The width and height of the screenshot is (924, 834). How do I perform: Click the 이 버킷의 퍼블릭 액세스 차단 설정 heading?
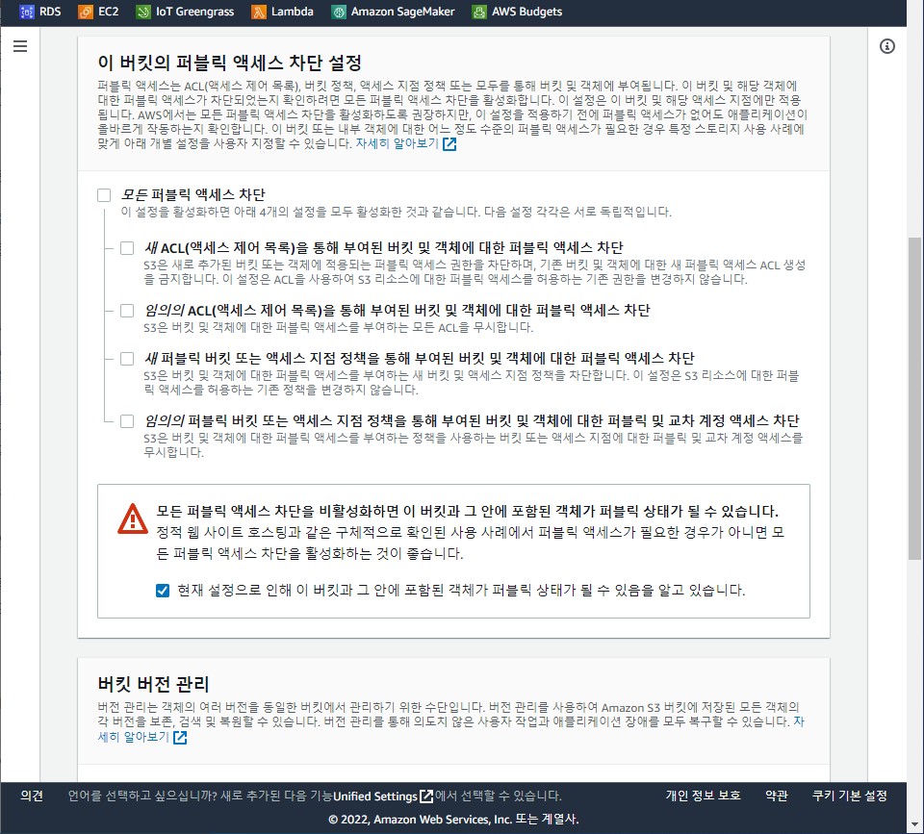(230, 63)
